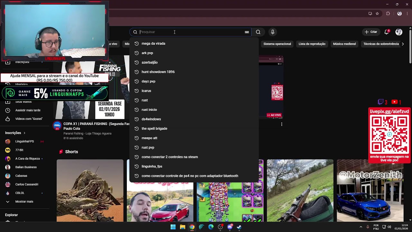Viewport: 412px width, 232px height.
Task: Bookmark this page with the star icon
Action: click(x=377, y=14)
